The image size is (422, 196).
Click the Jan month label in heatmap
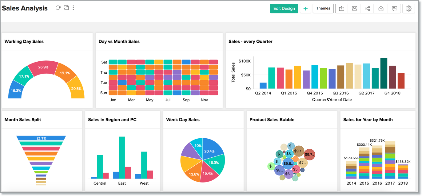click(x=113, y=100)
